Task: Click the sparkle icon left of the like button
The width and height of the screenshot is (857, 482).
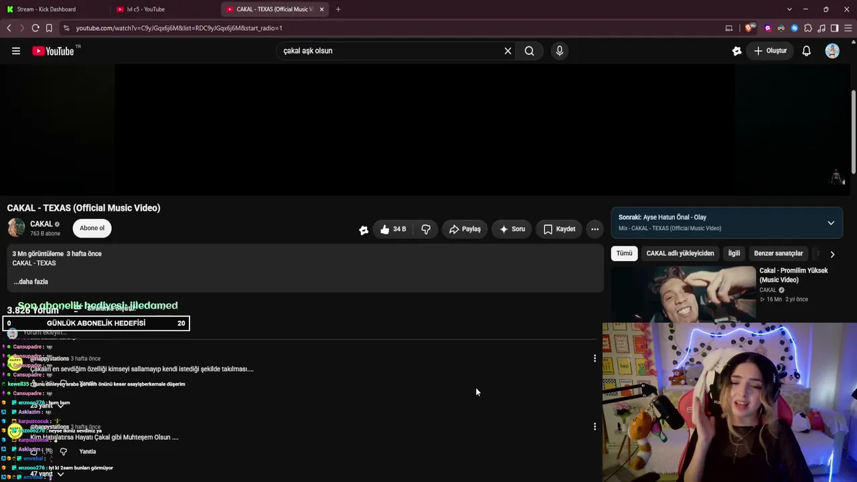Action: (x=364, y=230)
